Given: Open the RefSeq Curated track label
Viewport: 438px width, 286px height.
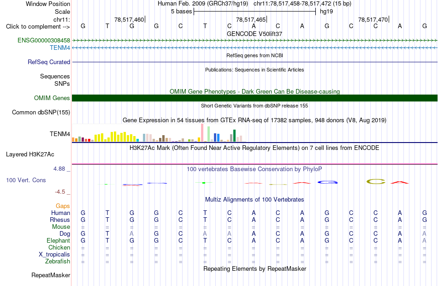Looking at the screenshot, I should [48, 62].
